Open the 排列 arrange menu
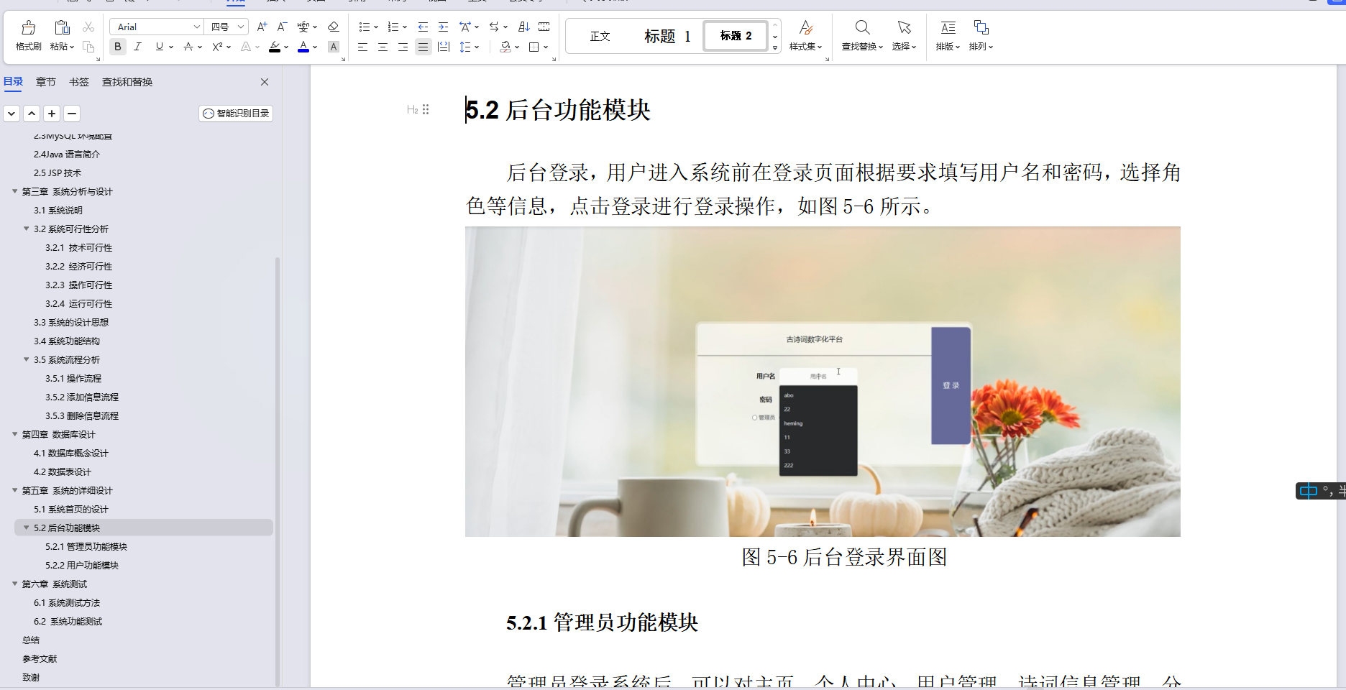The height and width of the screenshot is (690, 1346). pyautogui.click(x=981, y=36)
